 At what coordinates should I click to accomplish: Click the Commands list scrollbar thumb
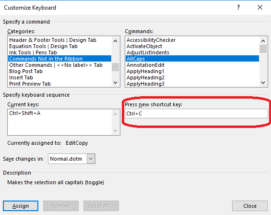(x=263, y=49)
